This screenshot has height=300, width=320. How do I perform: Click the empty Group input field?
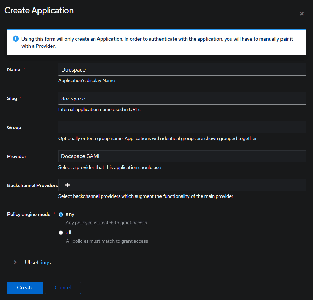(x=182, y=127)
